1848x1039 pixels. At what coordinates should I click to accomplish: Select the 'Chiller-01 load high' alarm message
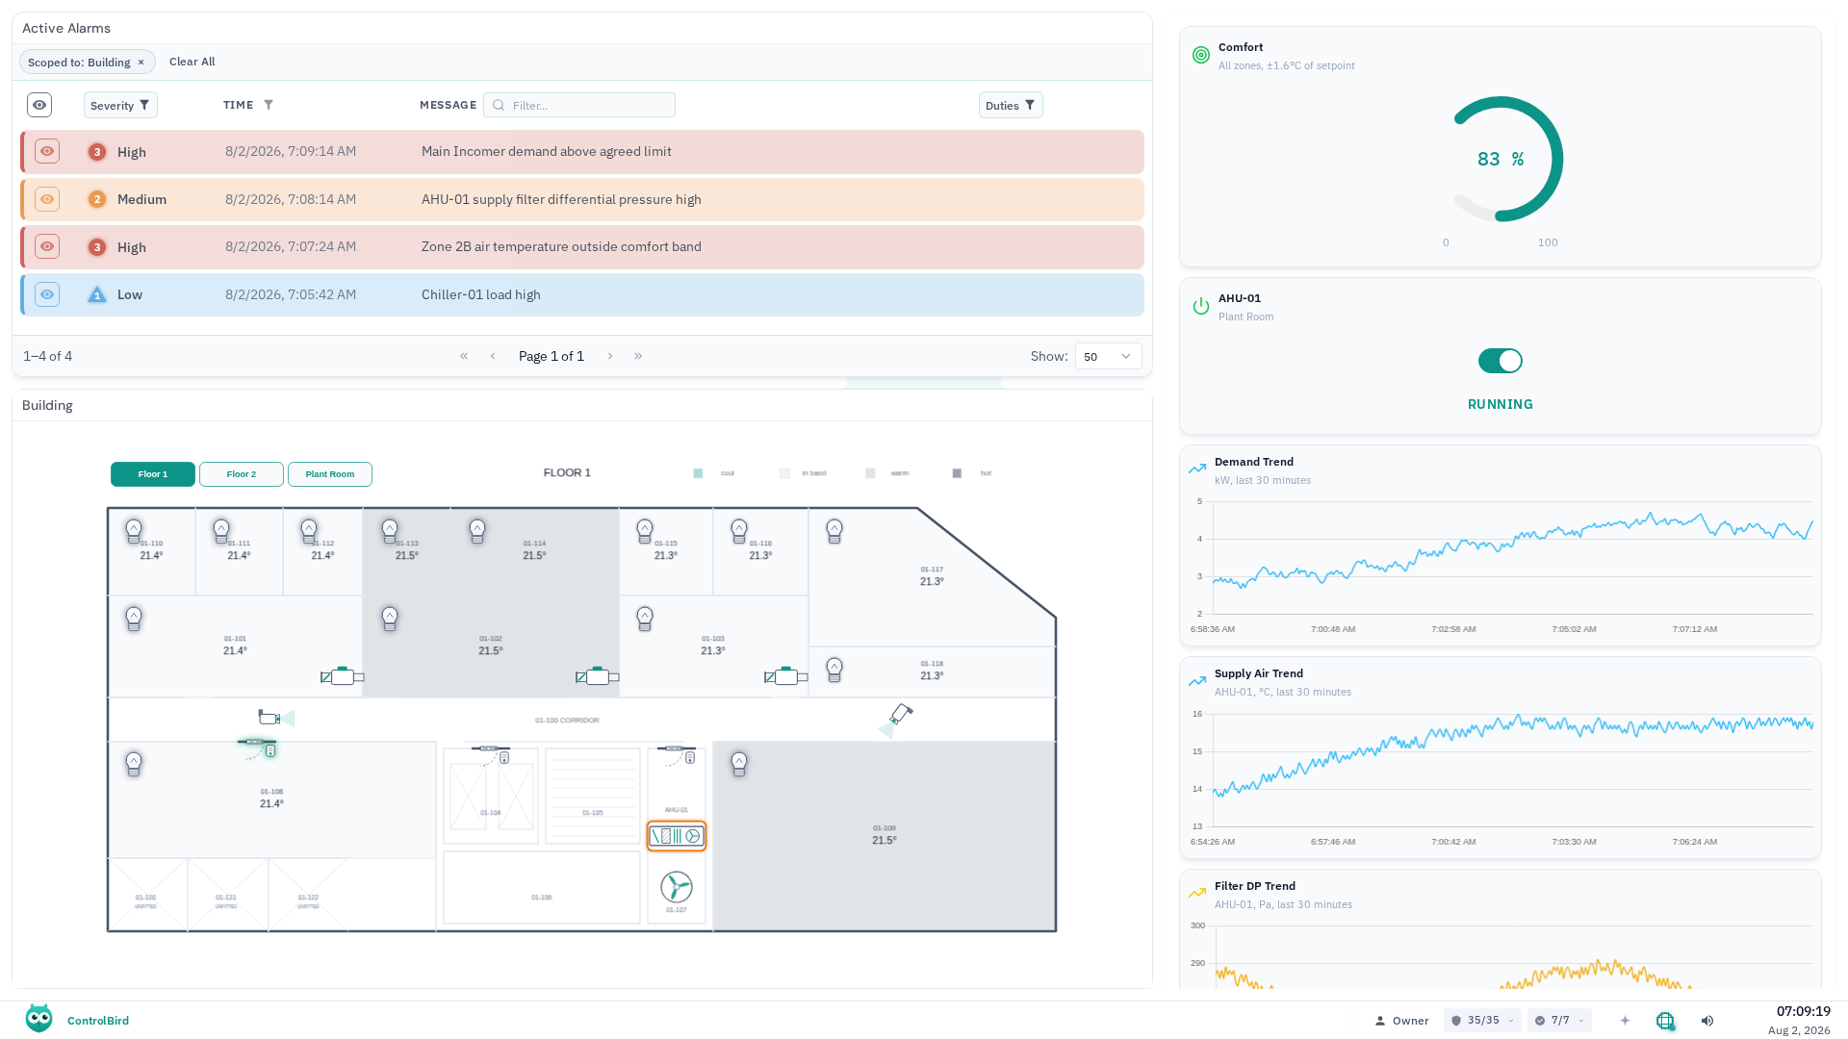coord(481,294)
